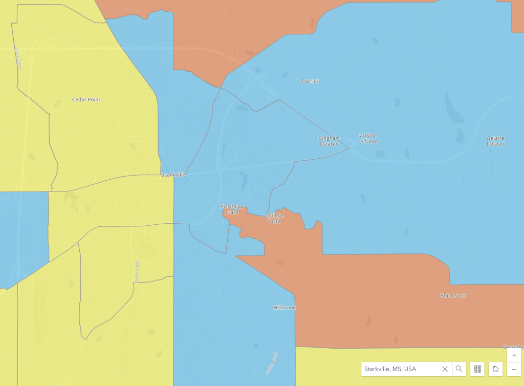Viewport: 524px width, 386px height.
Task: Return to the home map extent
Action: coord(495,369)
